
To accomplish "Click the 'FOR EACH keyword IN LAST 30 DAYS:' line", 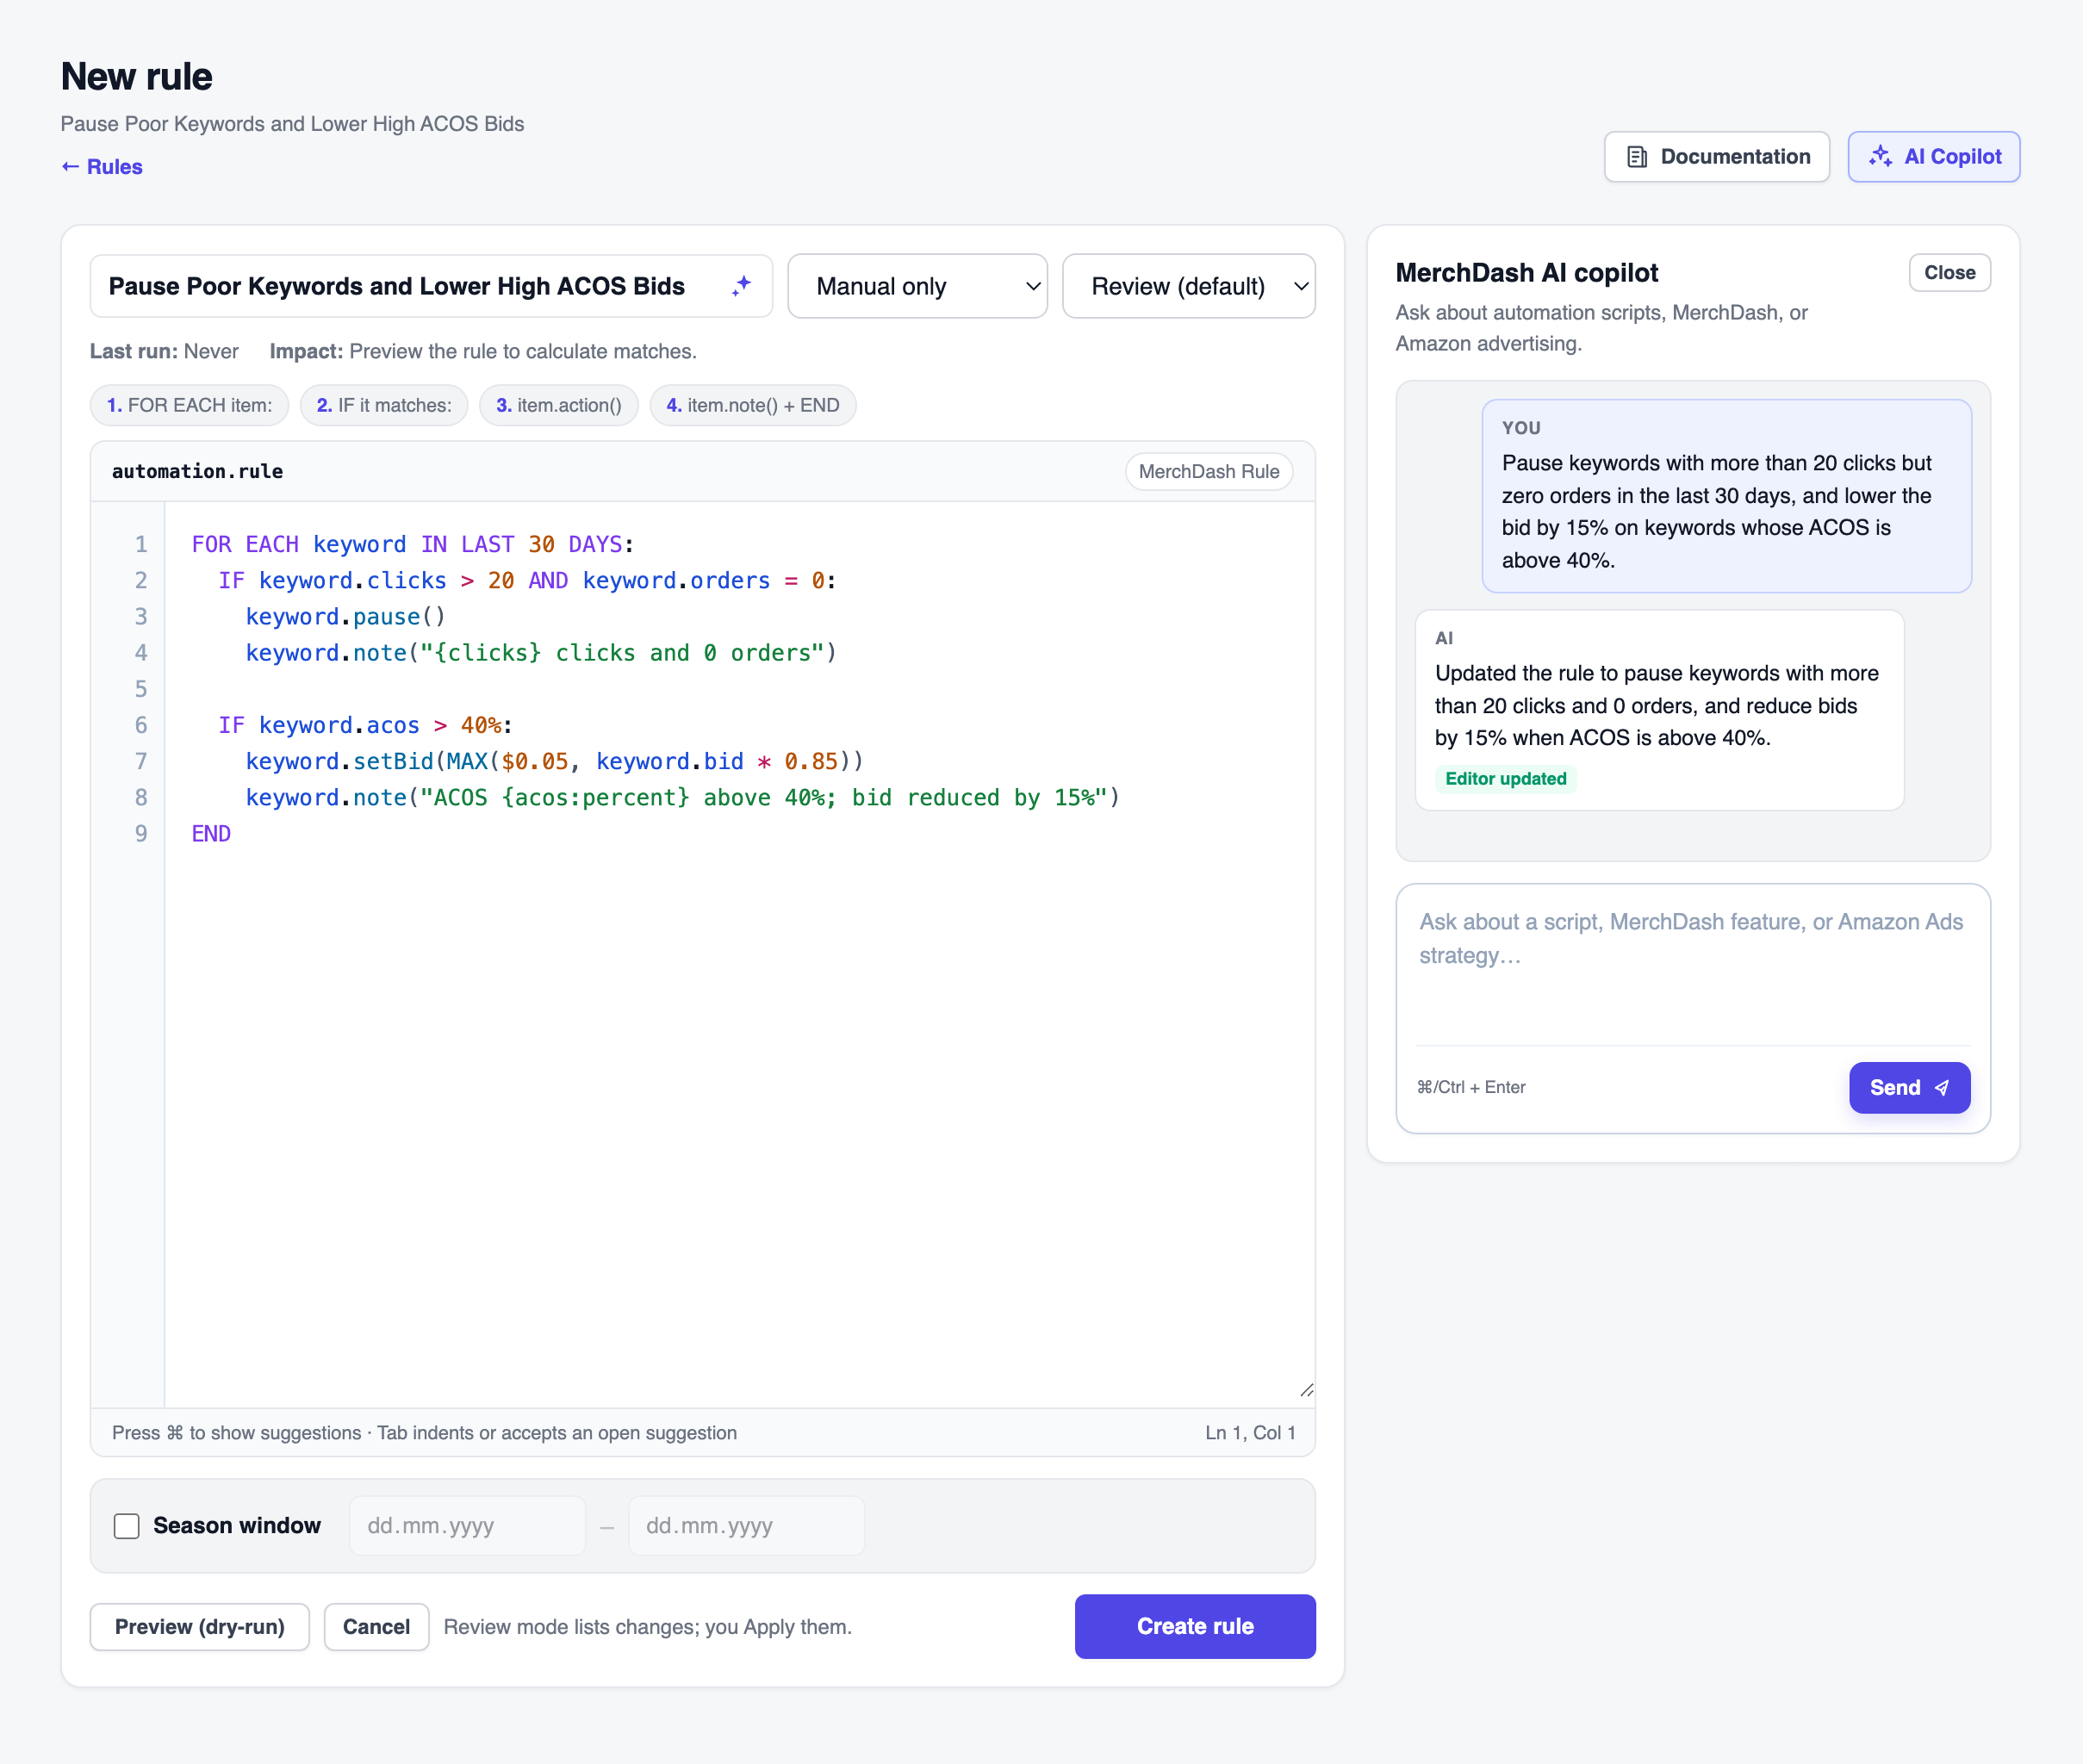I will [413, 545].
